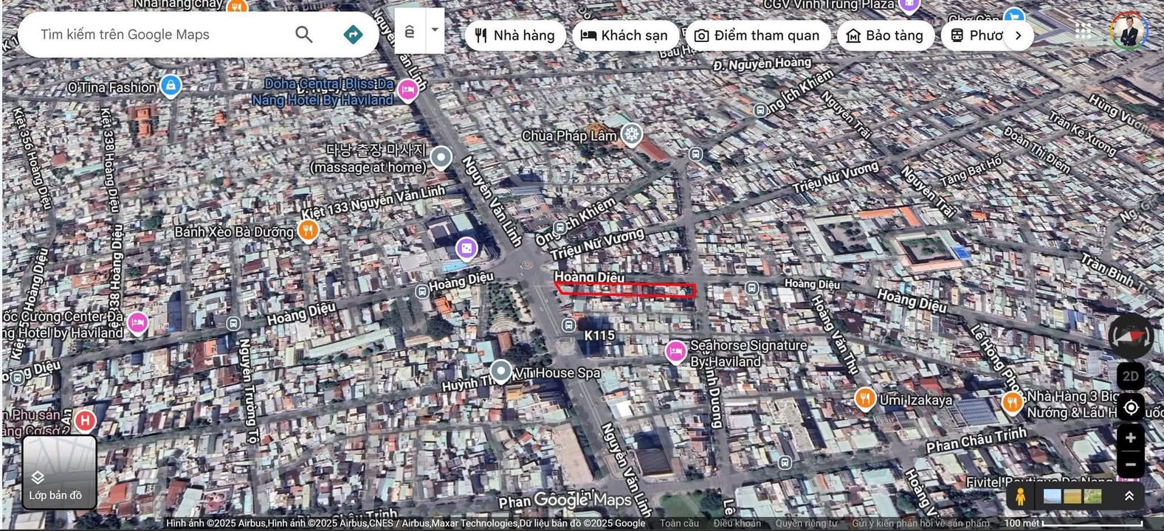Expand the imagery strip with double chevron
This screenshot has width=1164, height=531.
tap(1129, 496)
